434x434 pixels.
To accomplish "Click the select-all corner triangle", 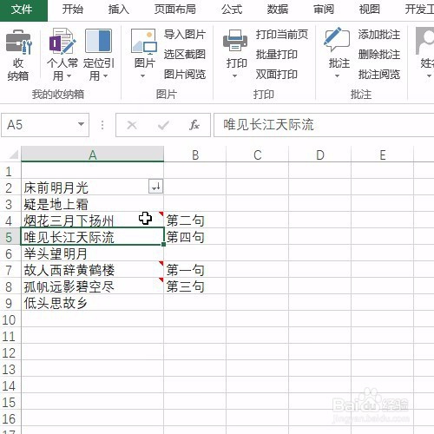I will click(13, 155).
